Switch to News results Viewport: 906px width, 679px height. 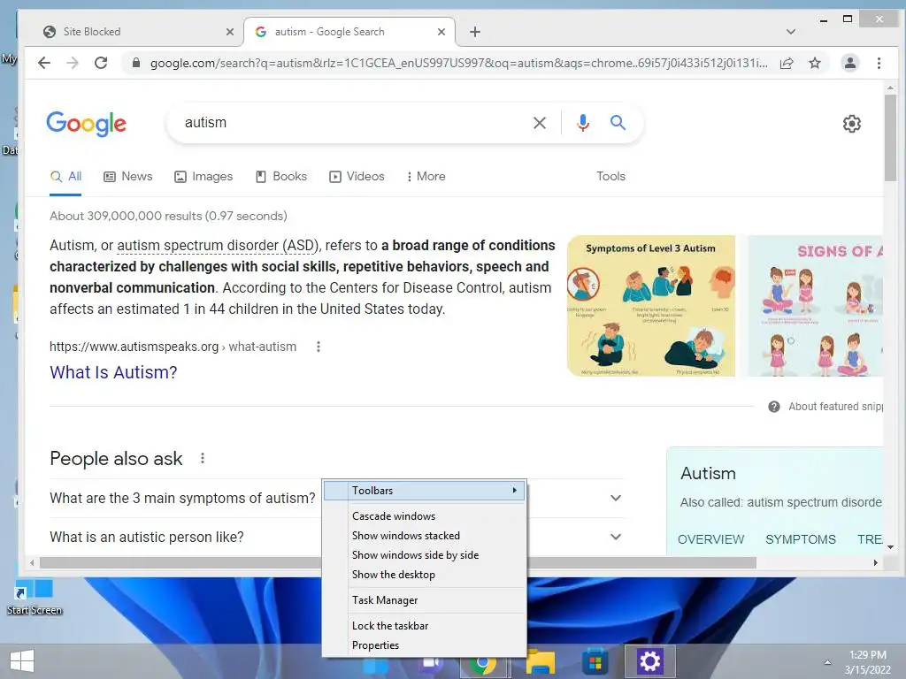(x=127, y=177)
